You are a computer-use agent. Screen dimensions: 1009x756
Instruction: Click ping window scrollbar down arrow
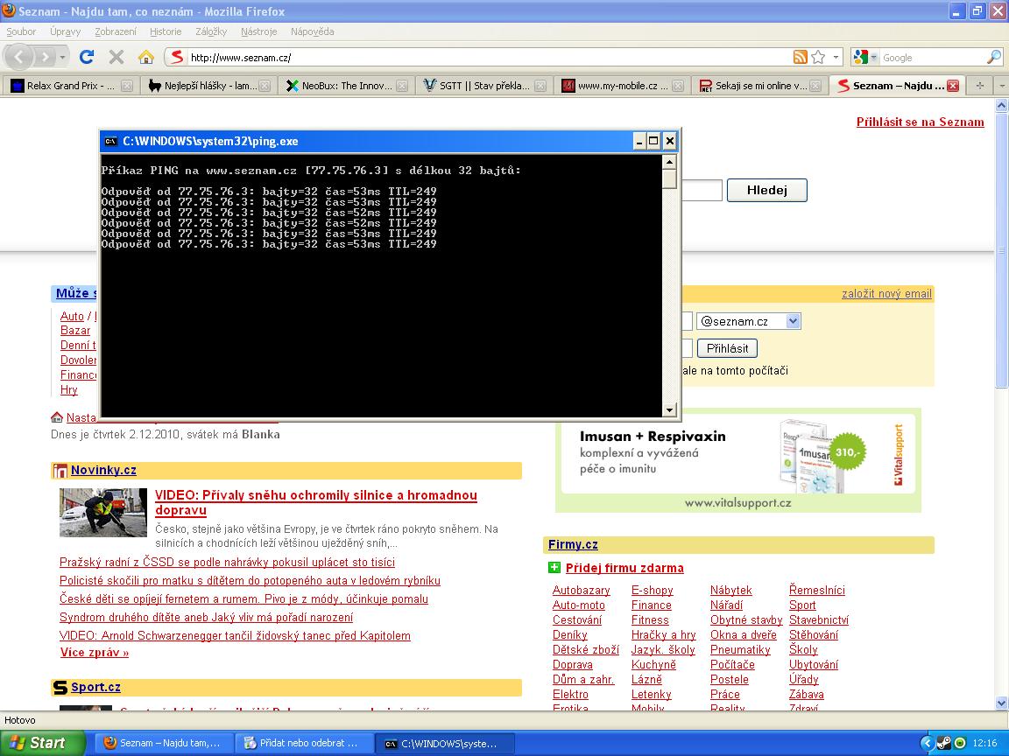click(669, 409)
